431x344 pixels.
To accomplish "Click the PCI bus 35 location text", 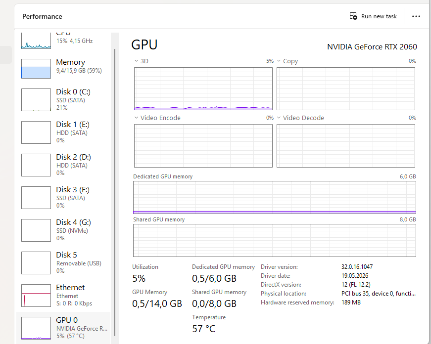I will (379, 294).
